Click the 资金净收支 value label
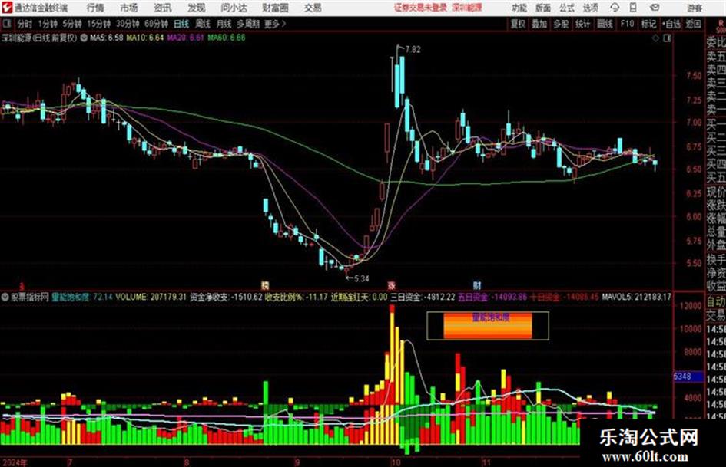 (x=226, y=297)
